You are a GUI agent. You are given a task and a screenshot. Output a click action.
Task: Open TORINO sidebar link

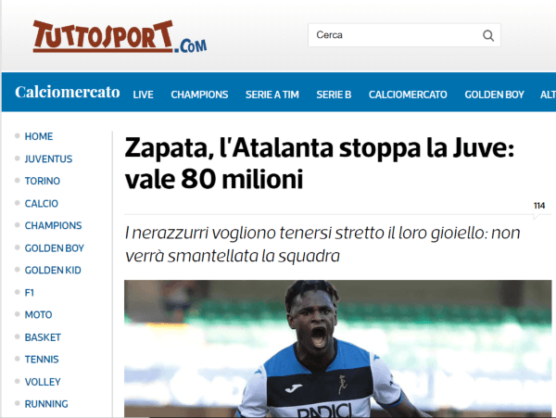coord(43,181)
